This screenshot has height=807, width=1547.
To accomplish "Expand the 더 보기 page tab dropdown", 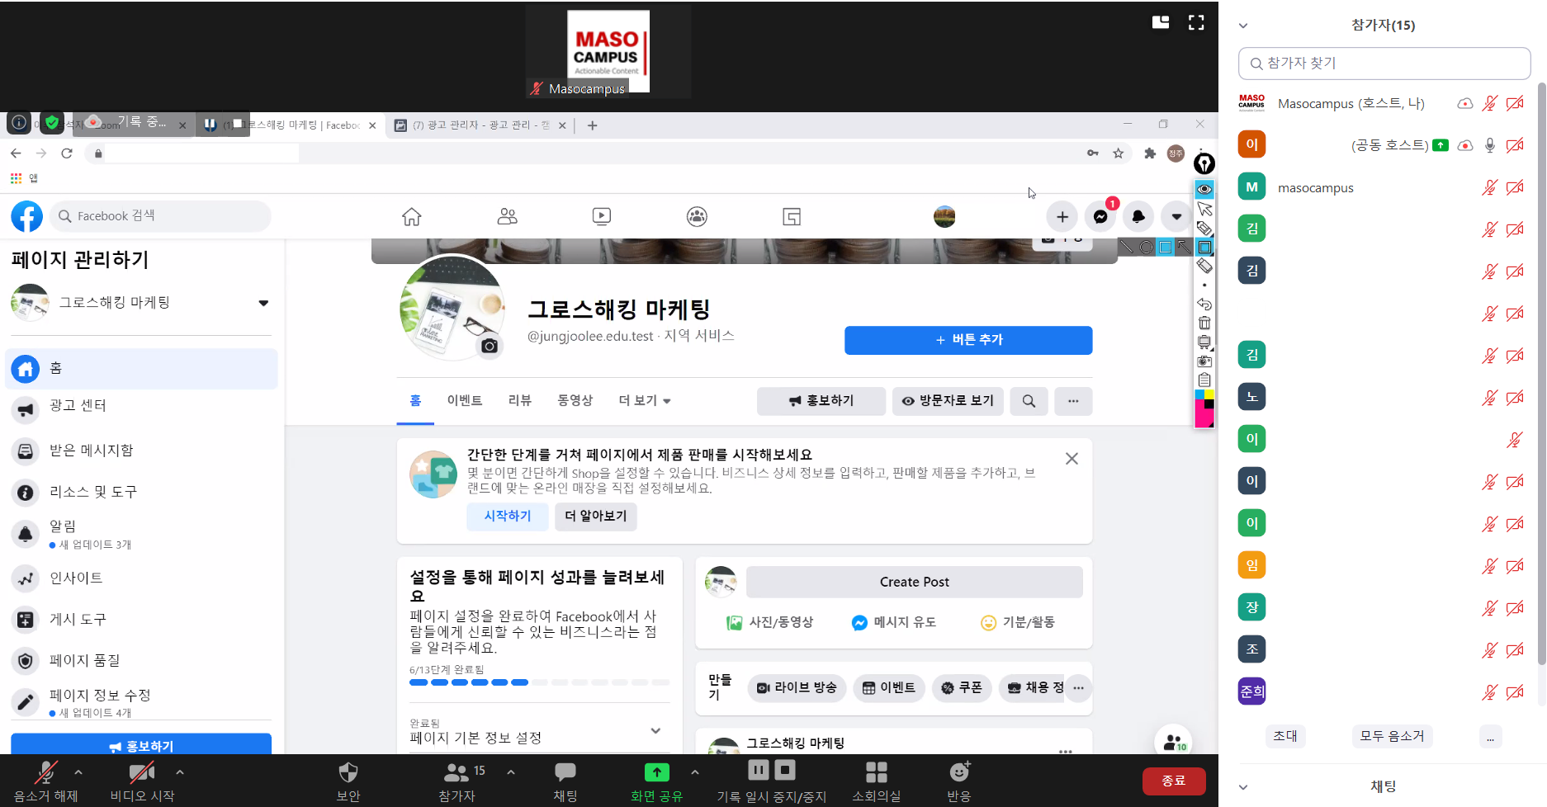I will (x=645, y=401).
